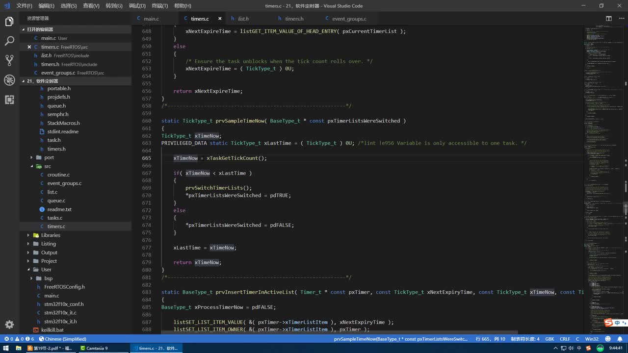Open the Explorer view in activity bar
This screenshot has height=353, width=628.
click(9, 22)
